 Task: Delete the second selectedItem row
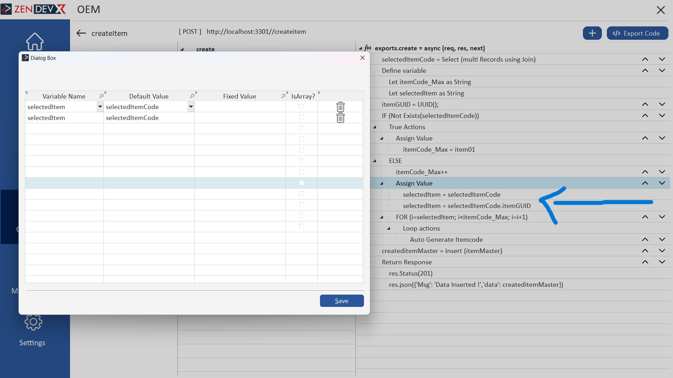[340, 118]
